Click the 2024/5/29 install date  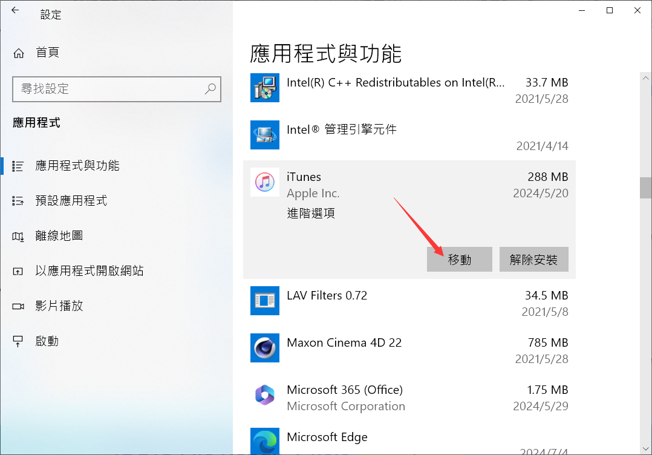[x=541, y=406]
